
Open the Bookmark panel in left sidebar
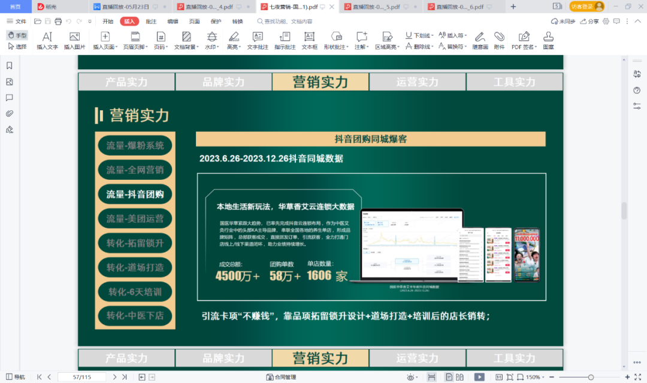tap(10, 65)
